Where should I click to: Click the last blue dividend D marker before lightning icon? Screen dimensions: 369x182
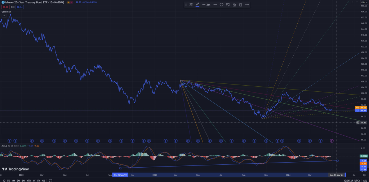click(320, 141)
